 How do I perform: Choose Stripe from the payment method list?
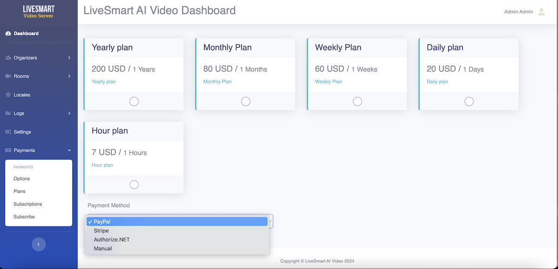pyautogui.click(x=101, y=231)
